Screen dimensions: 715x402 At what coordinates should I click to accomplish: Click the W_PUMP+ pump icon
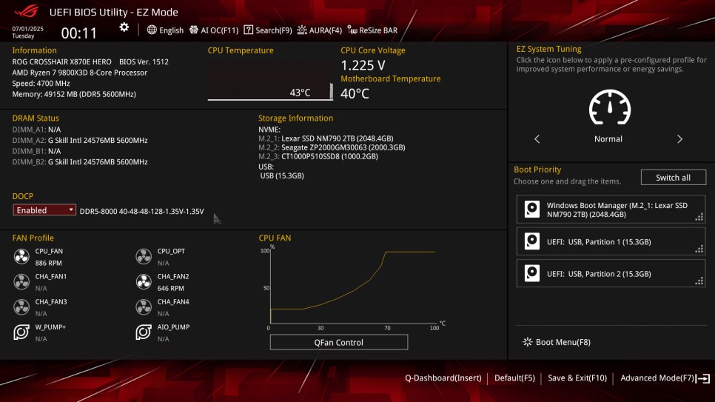pos(21,332)
